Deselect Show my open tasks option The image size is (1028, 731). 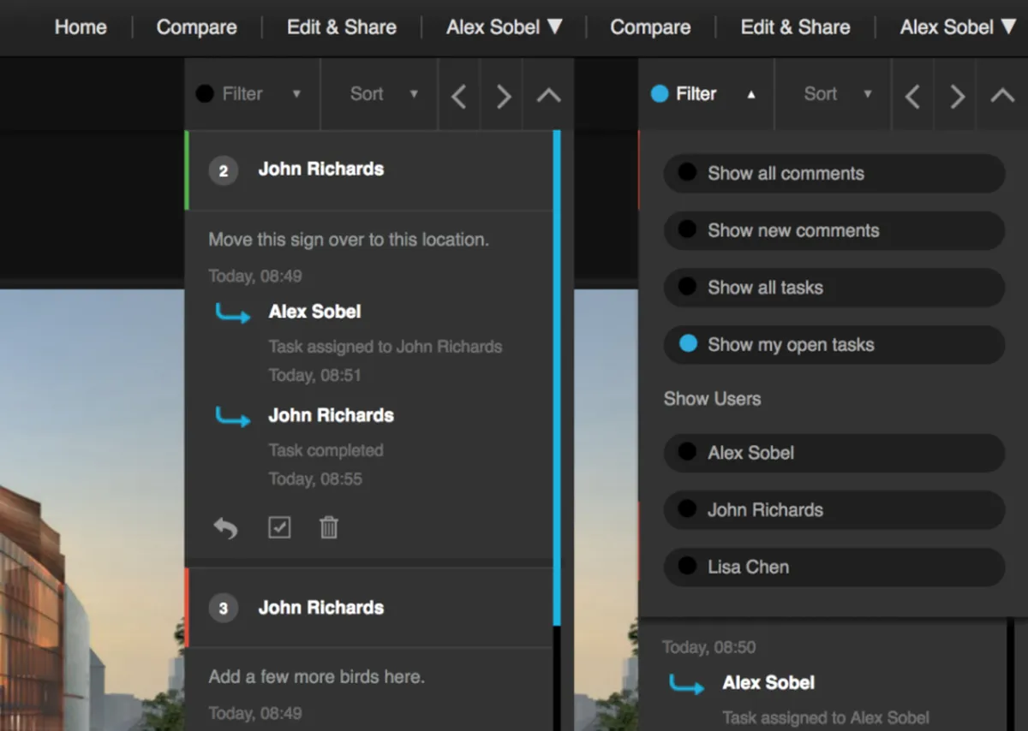tap(834, 345)
